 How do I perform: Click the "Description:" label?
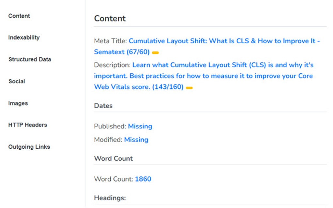click(112, 65)
